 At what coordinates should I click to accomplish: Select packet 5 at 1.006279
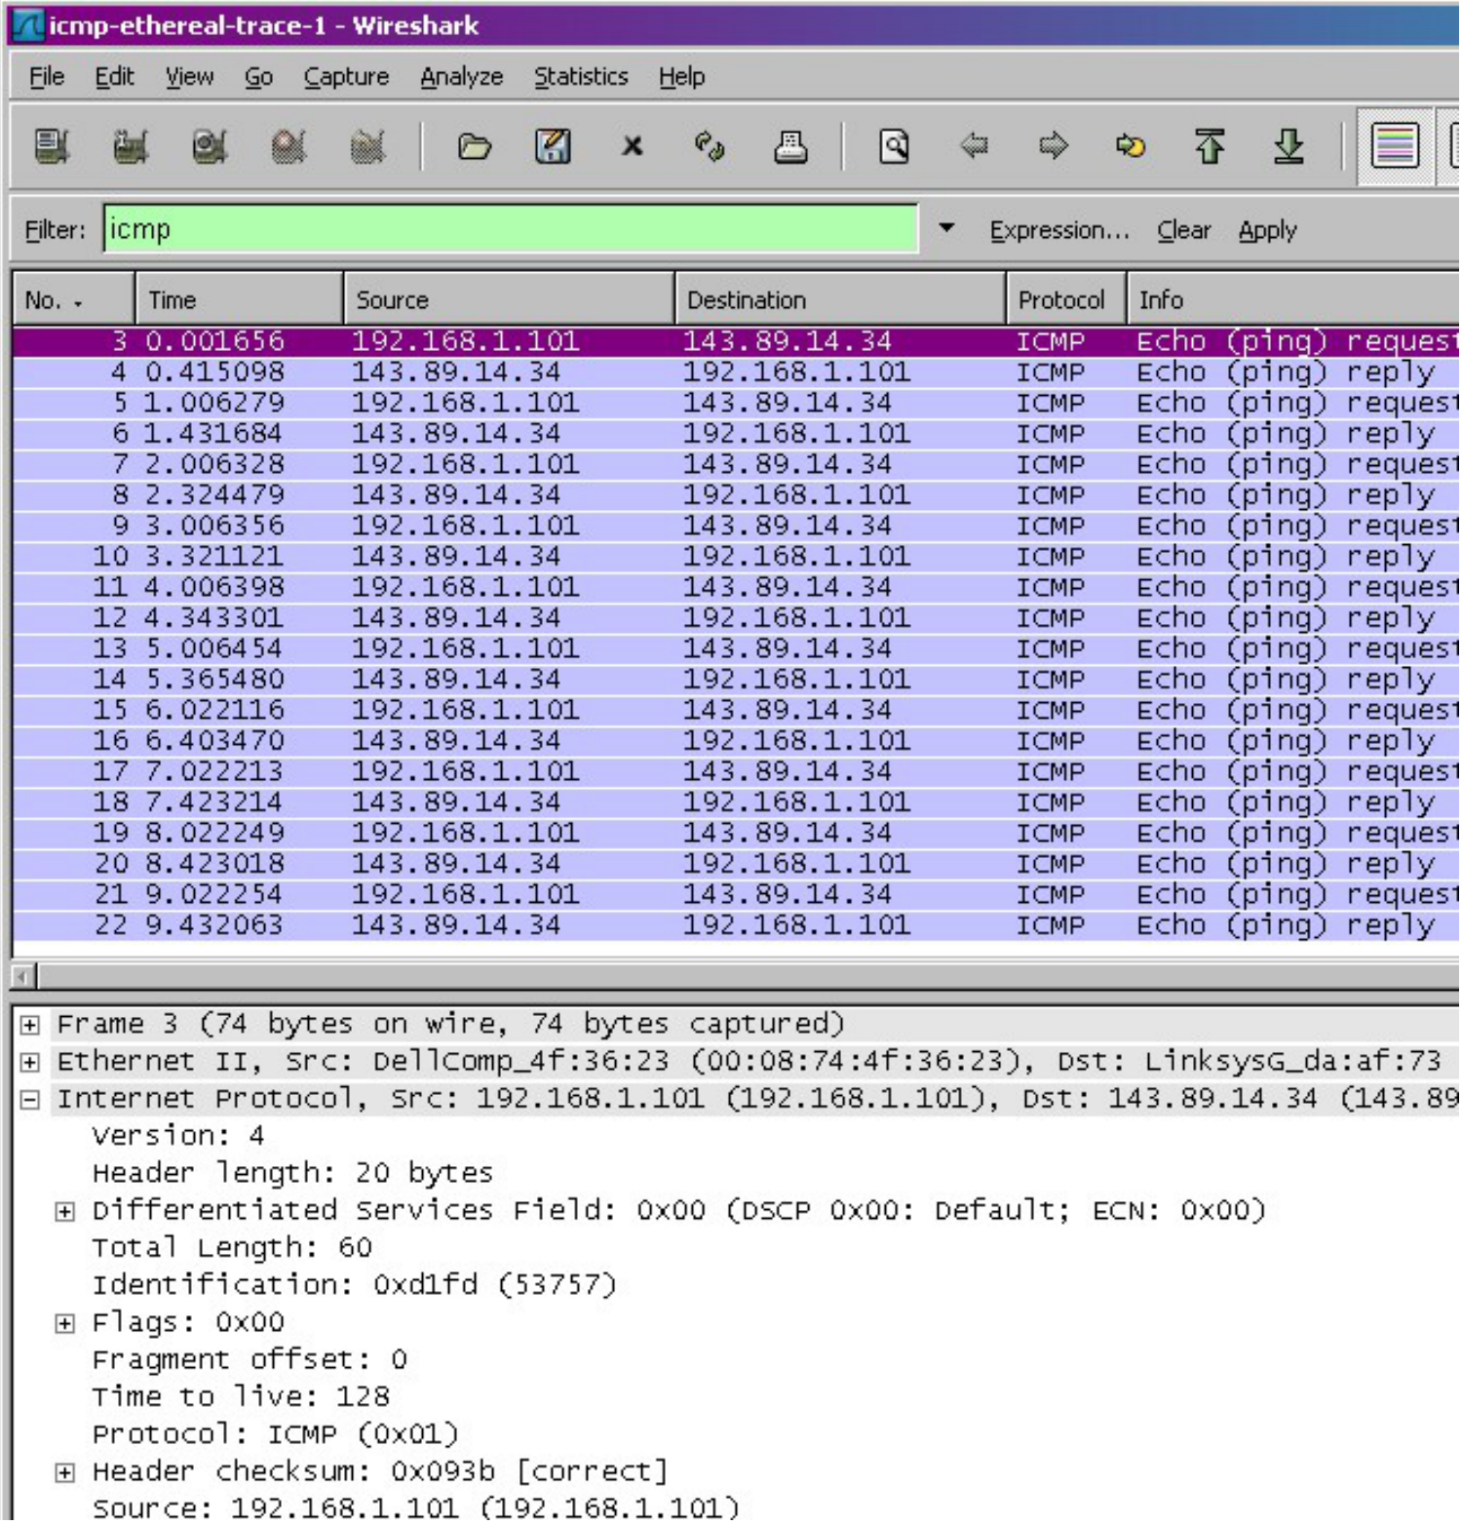(x=736, y=404)
